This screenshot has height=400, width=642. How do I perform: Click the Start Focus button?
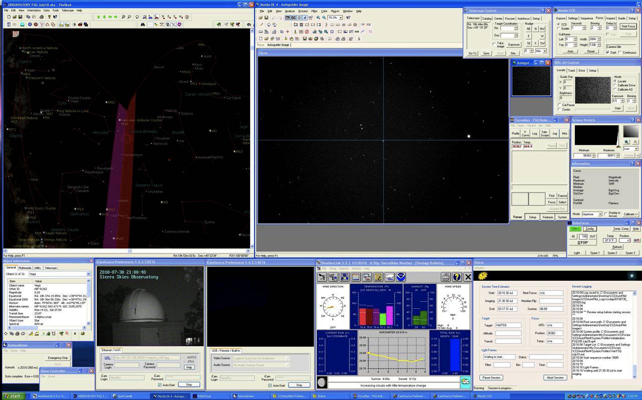coord(628,26)
